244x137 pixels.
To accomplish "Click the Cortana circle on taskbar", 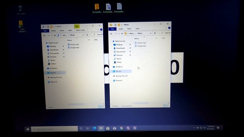I will tap(81, 129).
